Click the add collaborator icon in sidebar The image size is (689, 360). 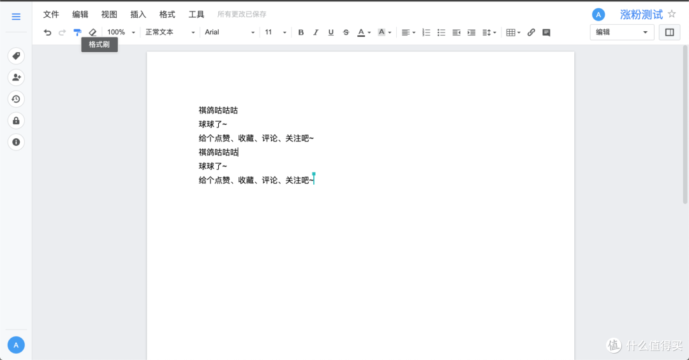pyautogui.click(x=16, y=77)
